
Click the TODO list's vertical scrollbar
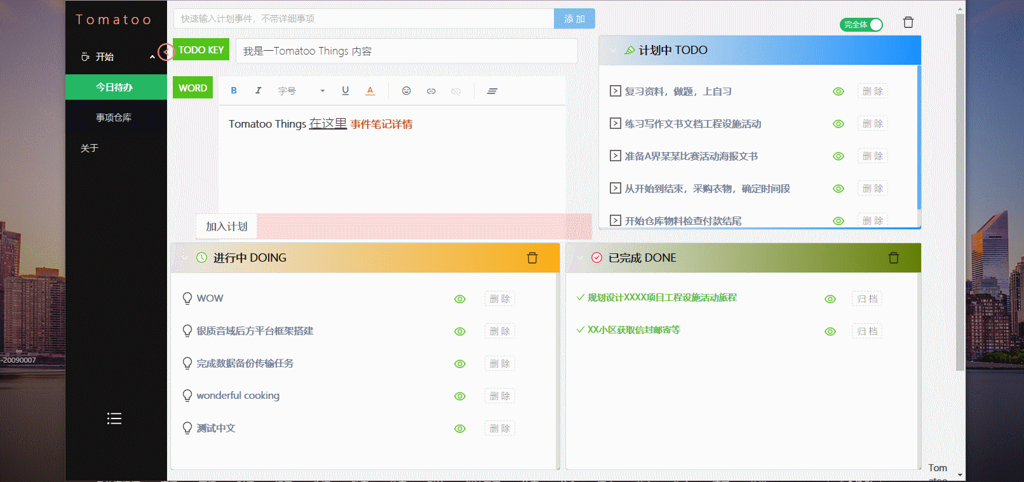coord(919,137)
